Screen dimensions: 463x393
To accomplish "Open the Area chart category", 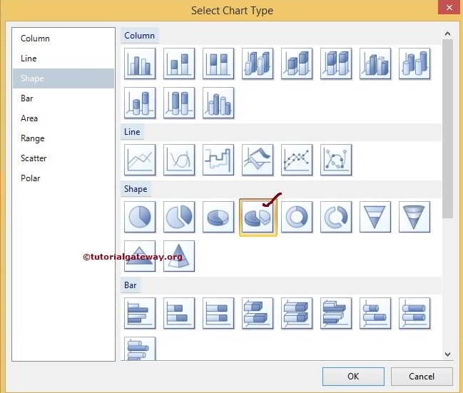I will click(63, 118).
